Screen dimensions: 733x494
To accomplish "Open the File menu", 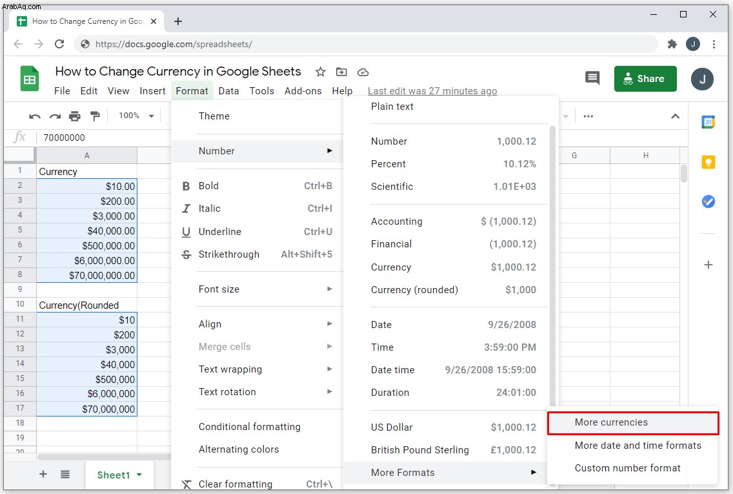I will click(x=62, y=91).
